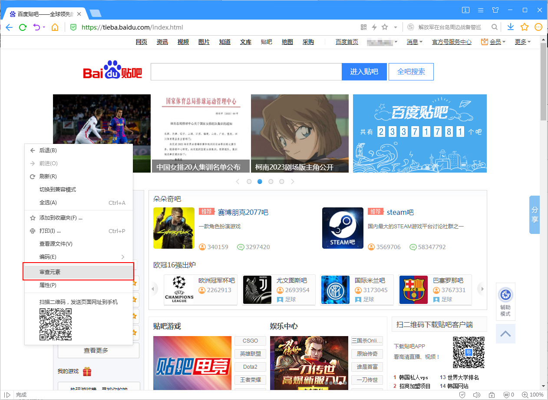Select 打印(I) menu entry

[x=79, y=231]
